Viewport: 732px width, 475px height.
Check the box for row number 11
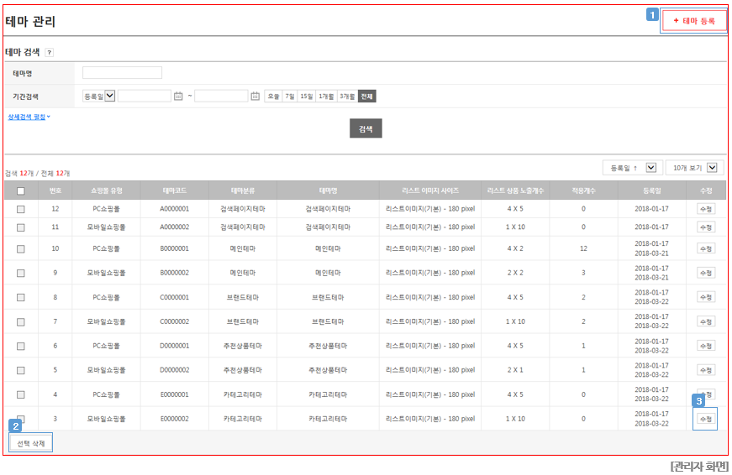tap(20, 227)
